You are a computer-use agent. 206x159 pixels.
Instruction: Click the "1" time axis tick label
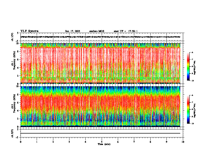pos(37,142)
